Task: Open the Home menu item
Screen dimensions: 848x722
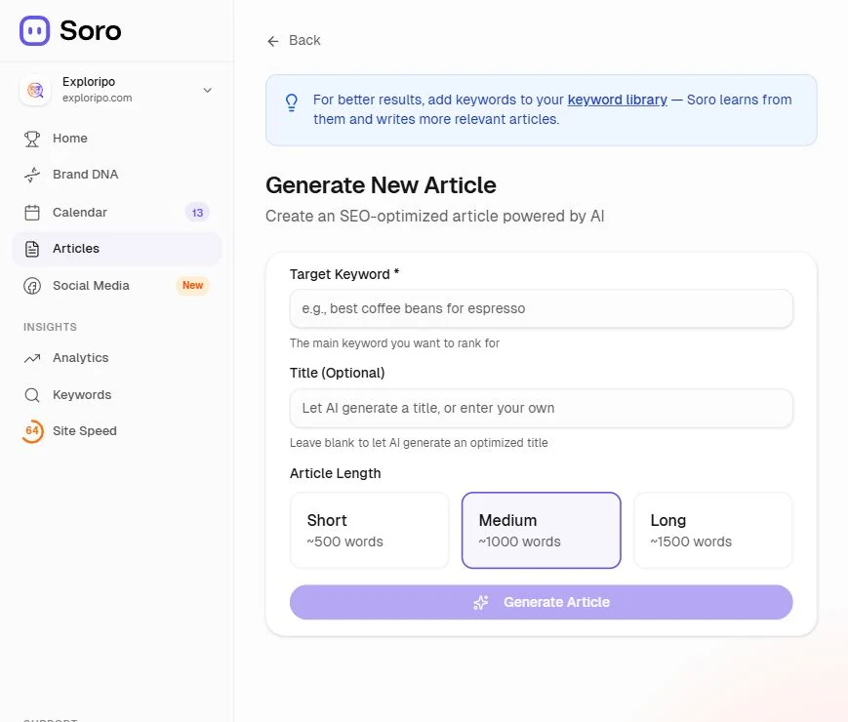Action: [x=117, y=139]
